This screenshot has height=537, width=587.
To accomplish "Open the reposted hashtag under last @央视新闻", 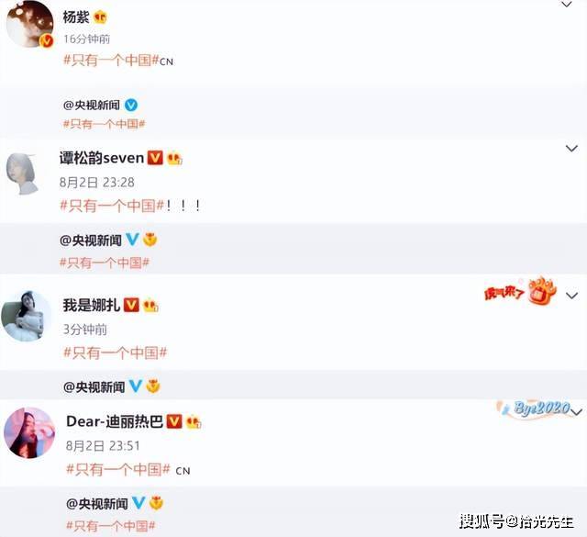I will 110,526.
